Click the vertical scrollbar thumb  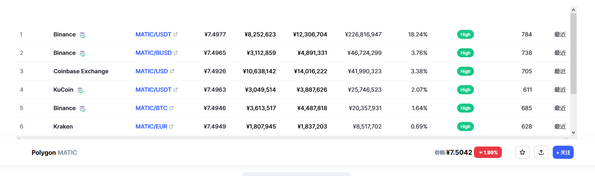pyautogui.click(x=573, y=53)
